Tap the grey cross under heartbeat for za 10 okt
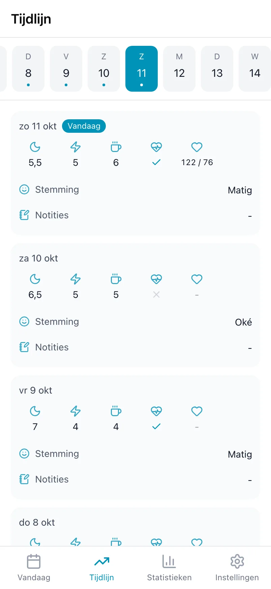271x589 pixels. pyautogui.click(x=156, y=294)
